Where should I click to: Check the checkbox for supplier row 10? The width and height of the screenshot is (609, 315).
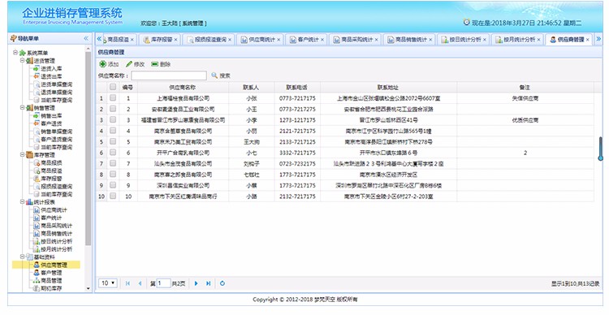[113, 196]
